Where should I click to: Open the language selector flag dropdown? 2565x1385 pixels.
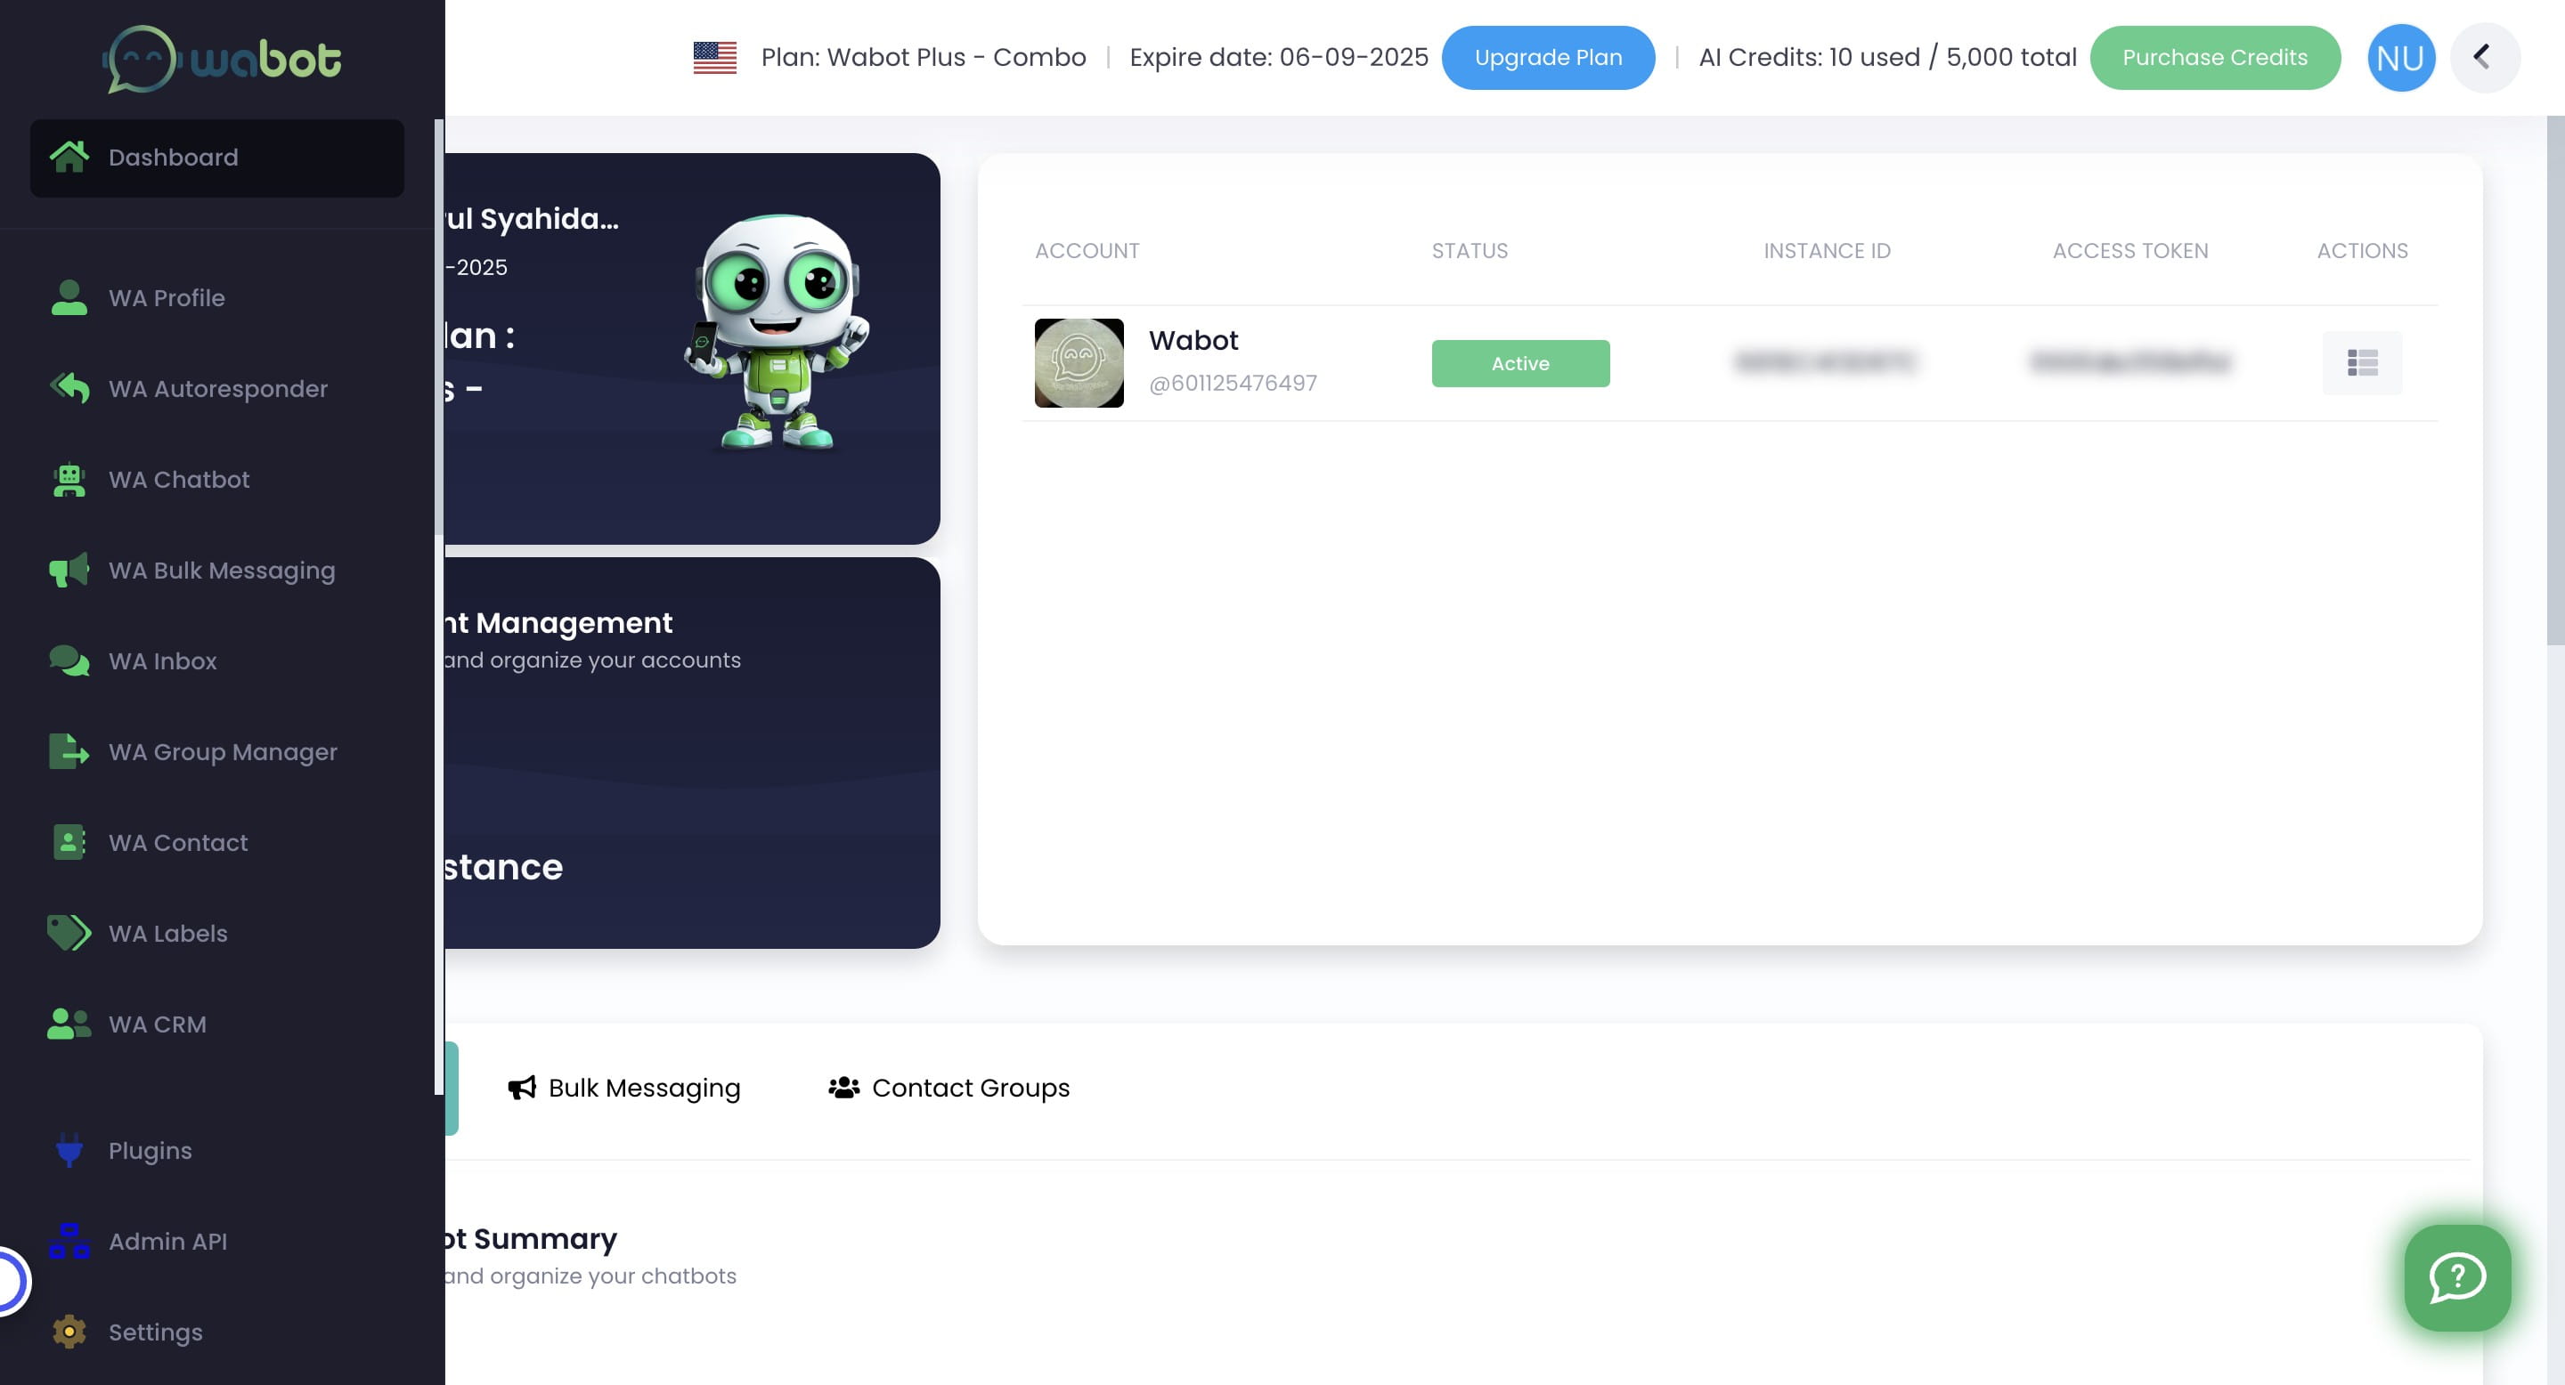715,57
